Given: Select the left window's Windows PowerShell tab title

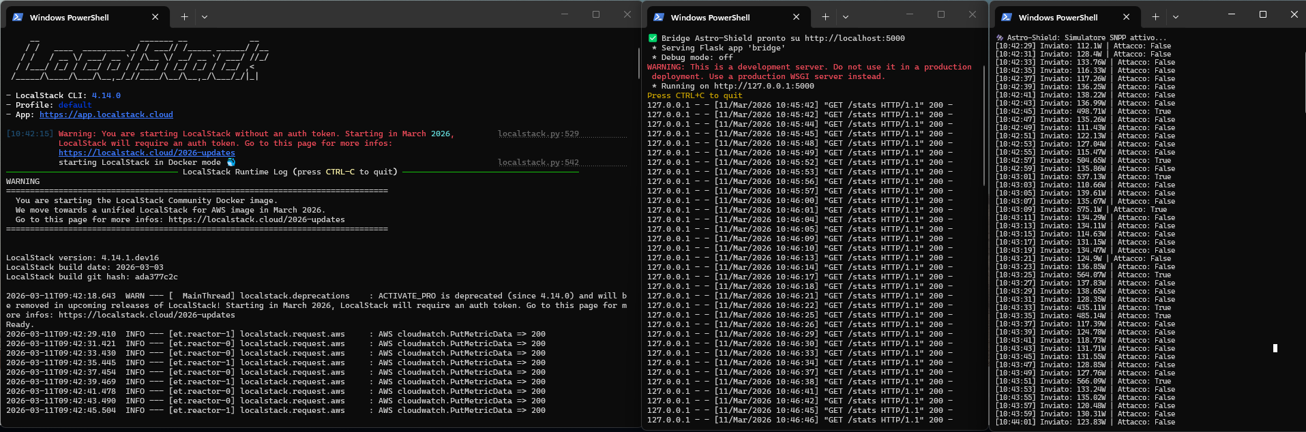Looking at the screenshot, I should [x=70, y=18].
